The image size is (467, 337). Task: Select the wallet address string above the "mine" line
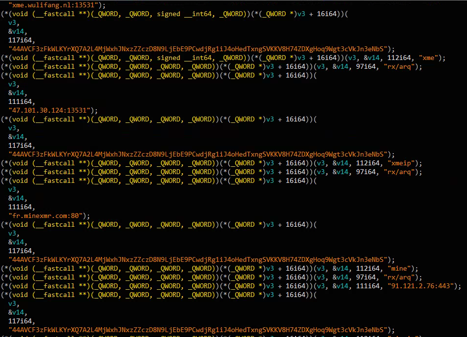click(198, 259)
